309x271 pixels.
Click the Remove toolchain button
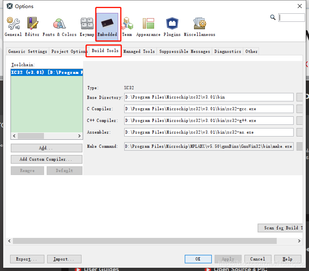pos(27,170)
